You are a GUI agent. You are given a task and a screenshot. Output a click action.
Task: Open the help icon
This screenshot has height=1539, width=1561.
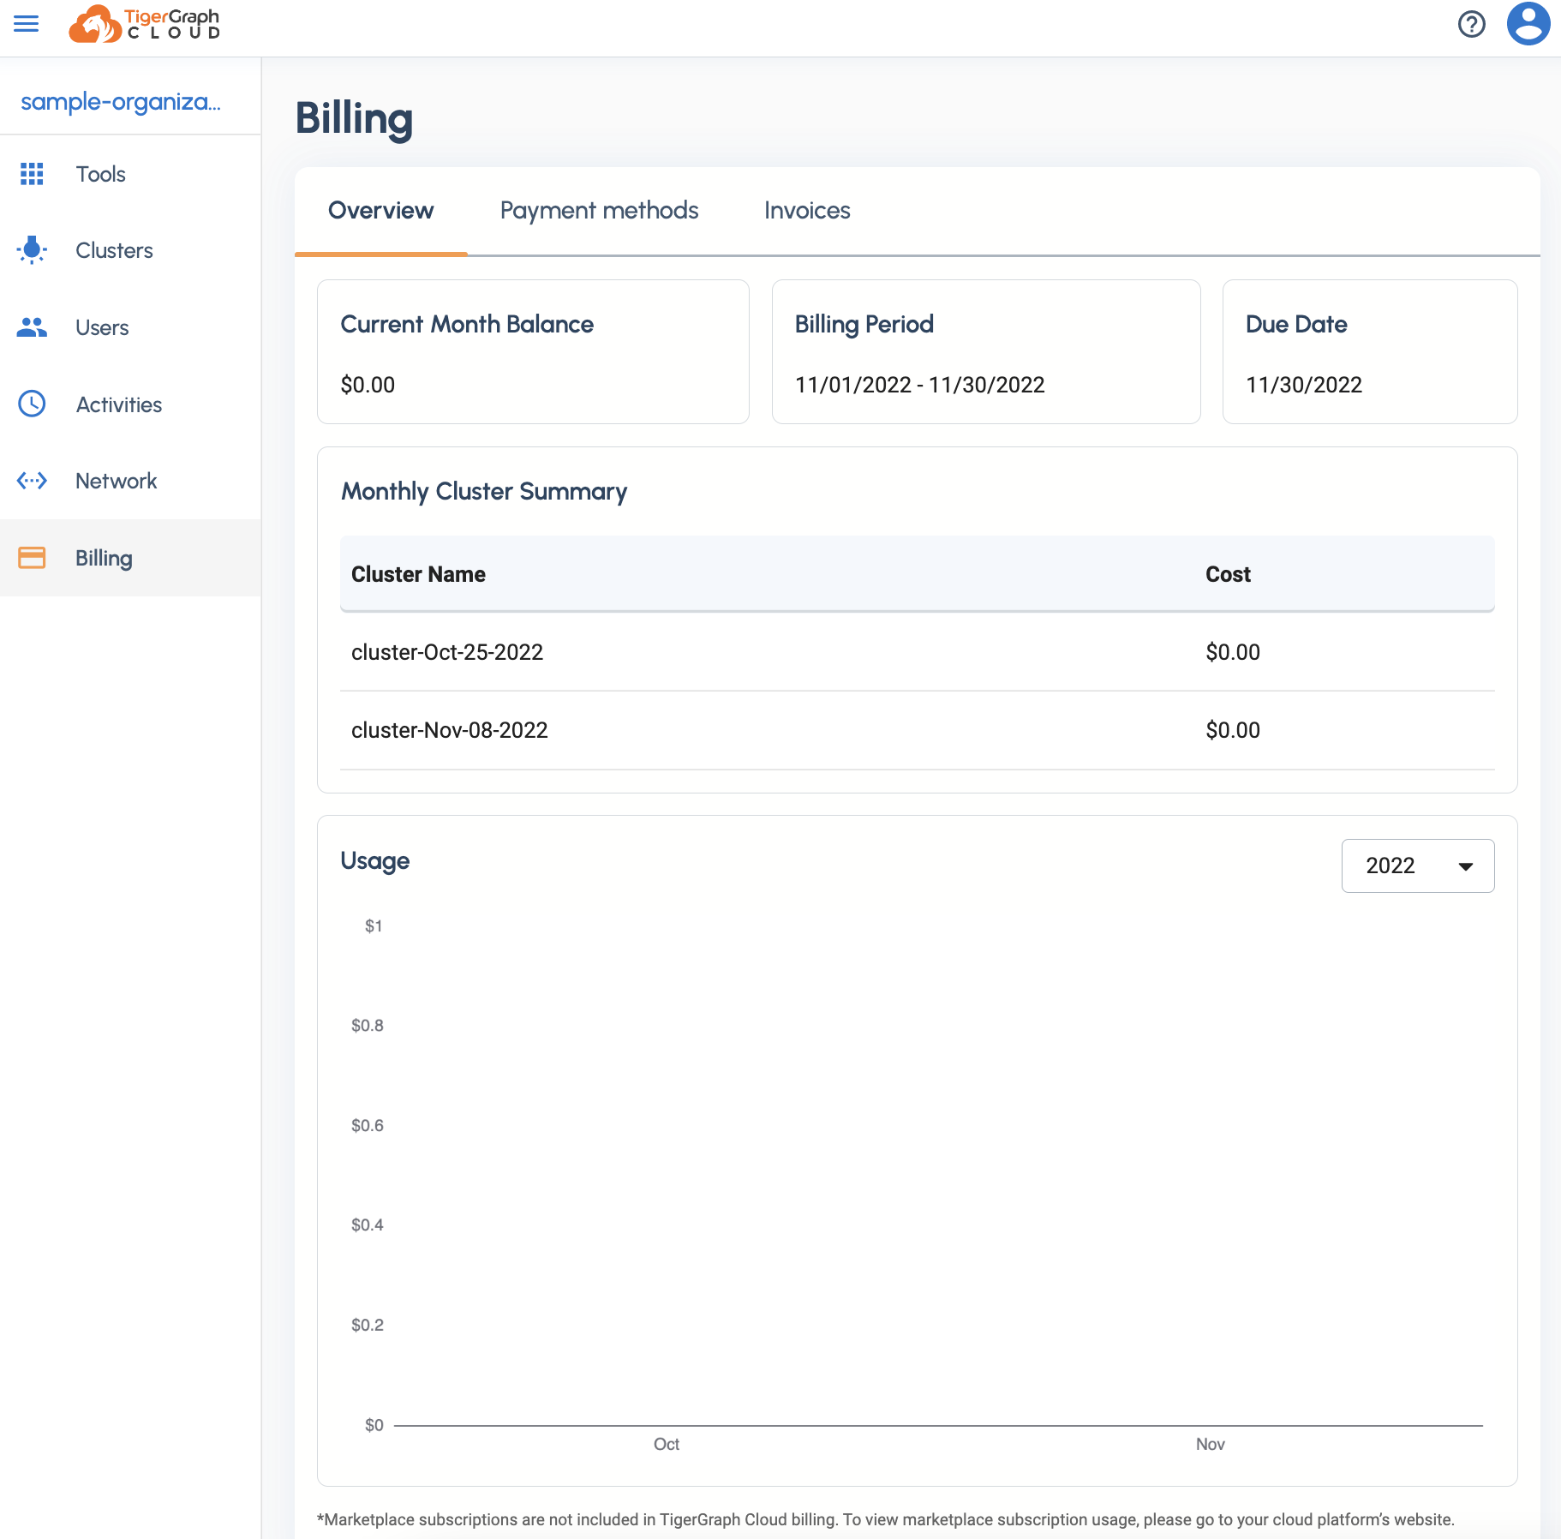coord(1472,24)
